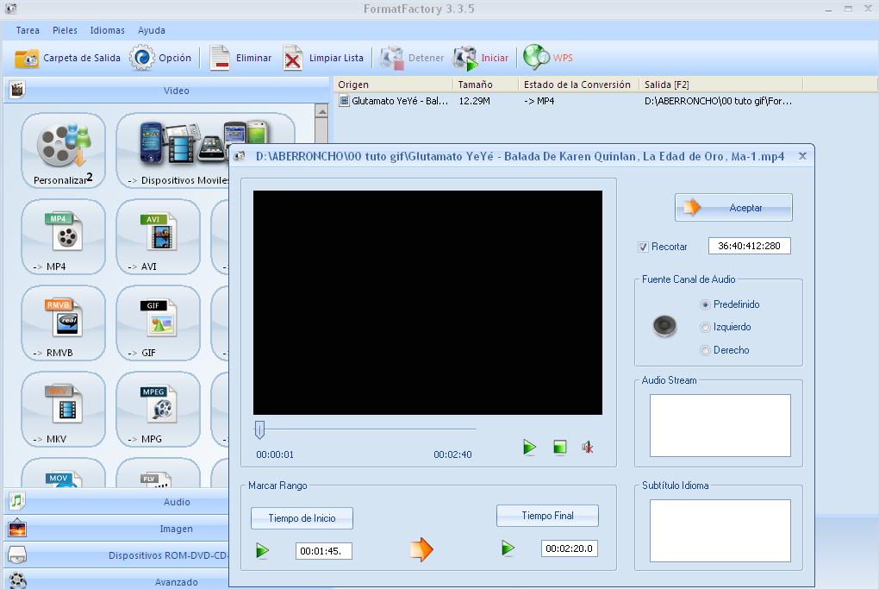Image resolution: width=879 pixels, height=589 pixels.
Task: Play the video preview
Action: coord(529,447)
